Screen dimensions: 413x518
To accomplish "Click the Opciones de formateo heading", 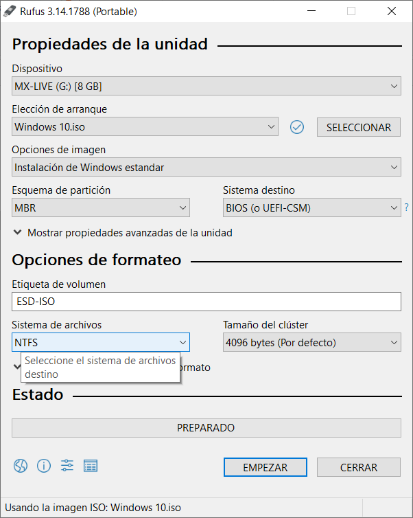I will [x=97, y=260].
